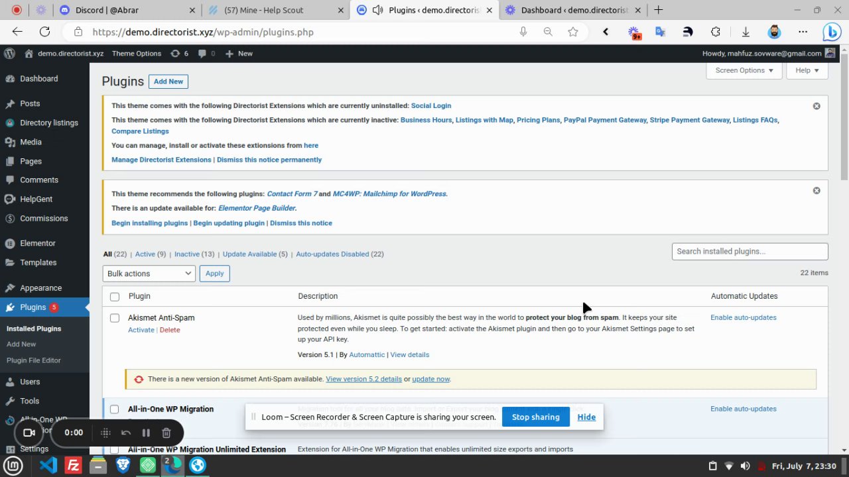
Task: Dismiss the recommended plugins notice
Action: pyautogui.click(x=816, y=190)
